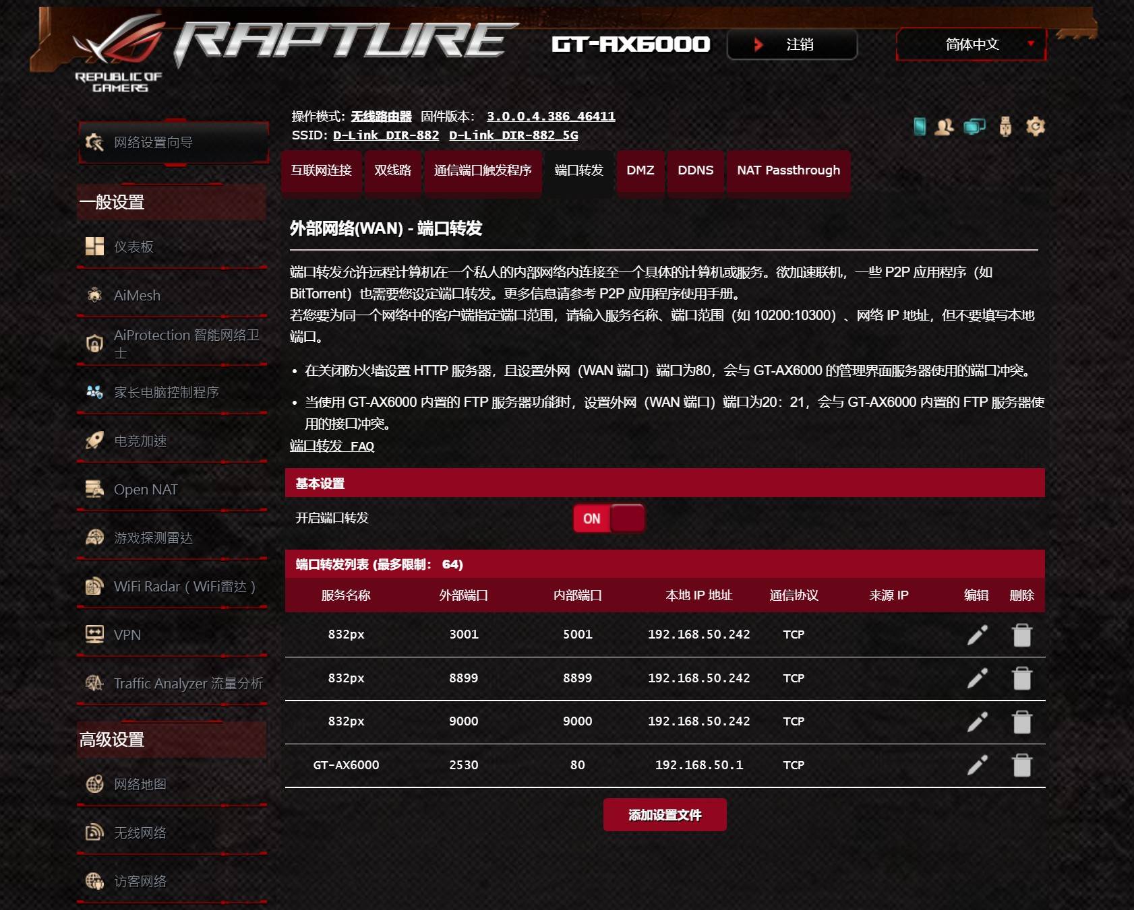1134x910 pixels.
Task: Select the AiProtection 智能网络卫士 icon
Action: (x=94, y=342)
